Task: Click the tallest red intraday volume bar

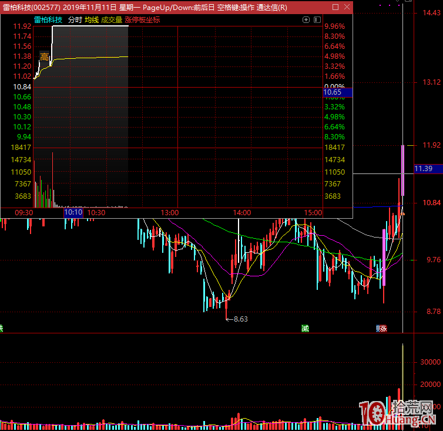Action: click(52, 180)
